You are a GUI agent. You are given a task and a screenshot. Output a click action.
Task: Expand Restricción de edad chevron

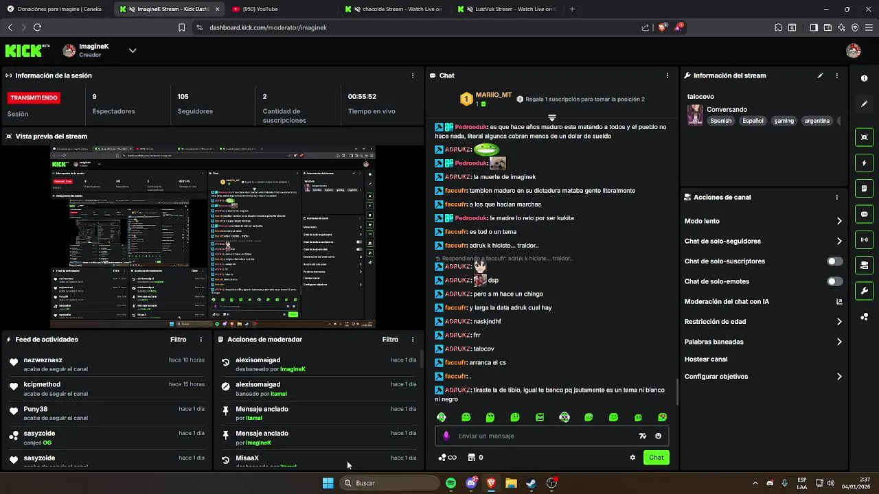click(x=838, y=322)
